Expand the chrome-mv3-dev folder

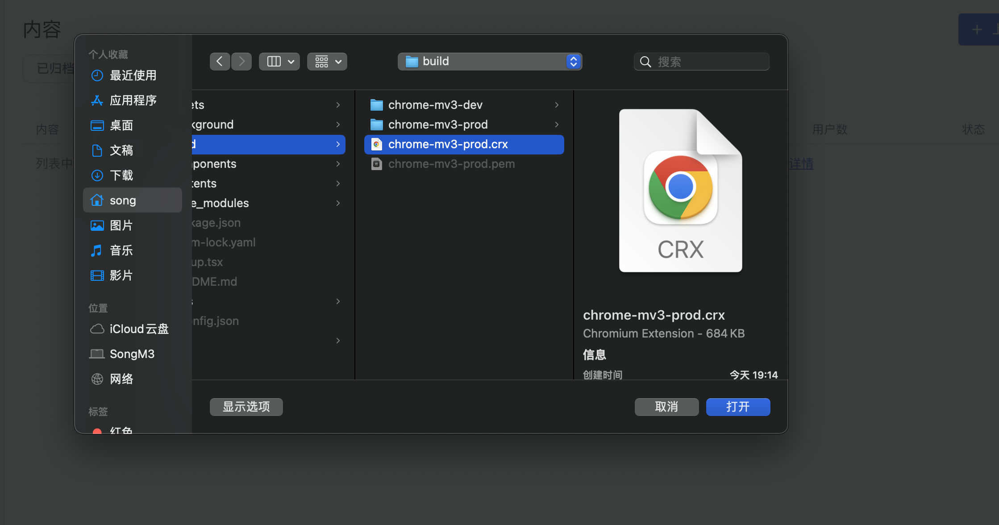pyautogui.click(x=435, y=105)
